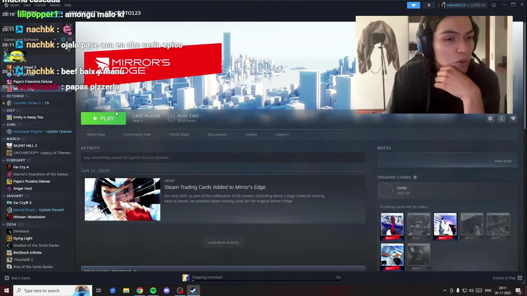
Task: Open the Discussions tab
Action: point(217,134)
